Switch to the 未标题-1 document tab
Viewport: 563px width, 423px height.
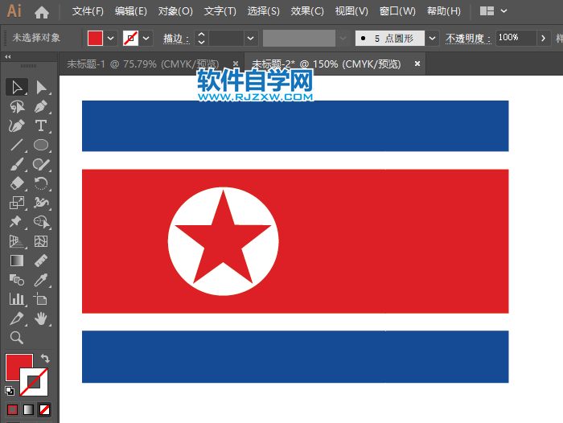click(147, 64)
